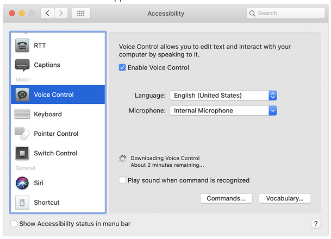The image size is (331, 239).
Task: Open the Language dropdown for English (United States)
Action: (223, 96)
